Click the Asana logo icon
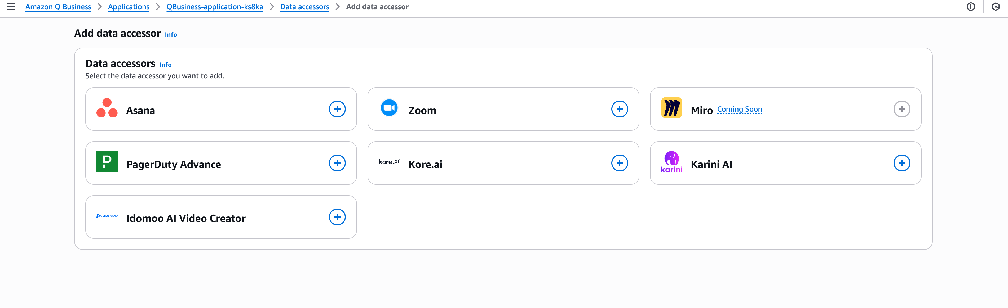1008x308 pixels. pyautogui.click(x=107, y=110)
